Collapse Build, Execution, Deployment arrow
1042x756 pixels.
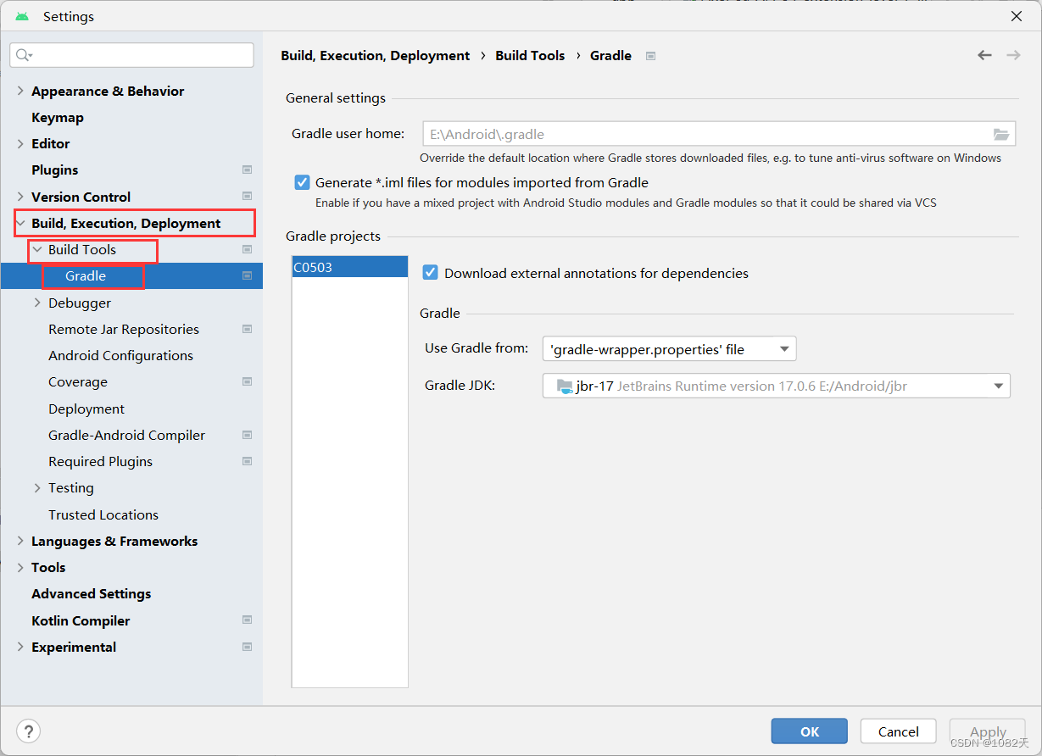(20, 223)
